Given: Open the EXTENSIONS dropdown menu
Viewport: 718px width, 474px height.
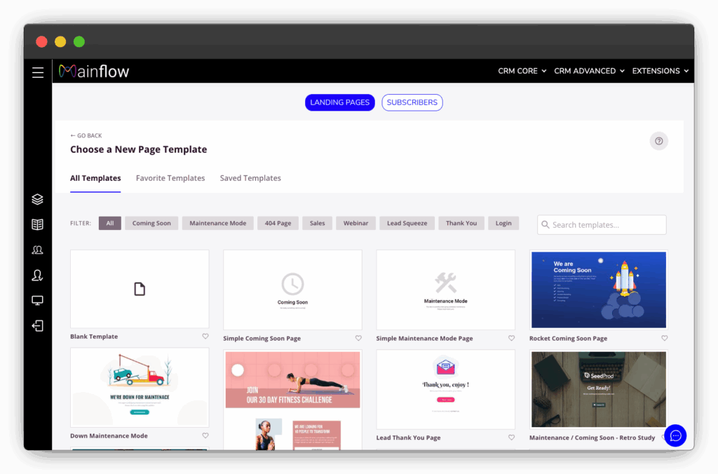Looking at the screenshot, I should (660, 71).
